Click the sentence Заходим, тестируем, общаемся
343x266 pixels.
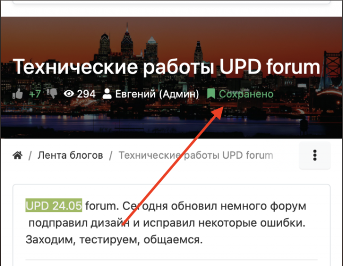coord(114,240)
